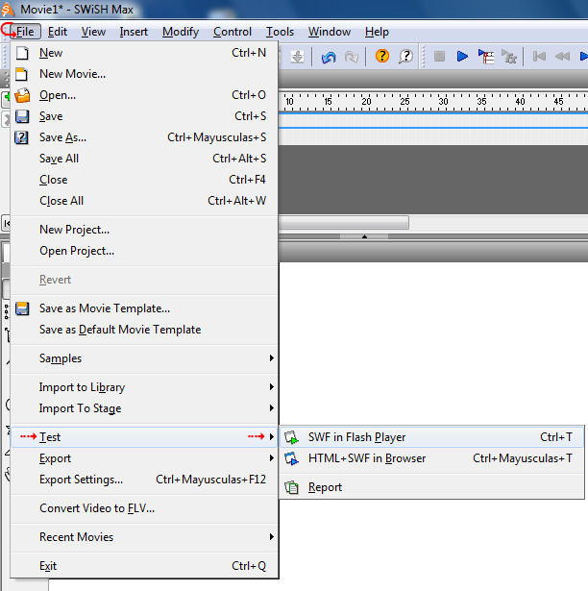Click the Play Effect icon
Screen dimensions: 588x591
pos(509,57)
